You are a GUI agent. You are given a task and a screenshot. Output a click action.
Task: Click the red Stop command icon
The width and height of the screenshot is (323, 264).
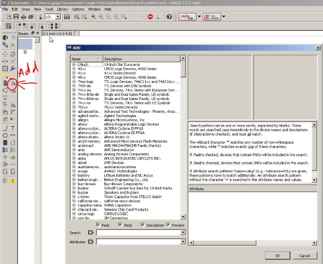coord(150,17)
